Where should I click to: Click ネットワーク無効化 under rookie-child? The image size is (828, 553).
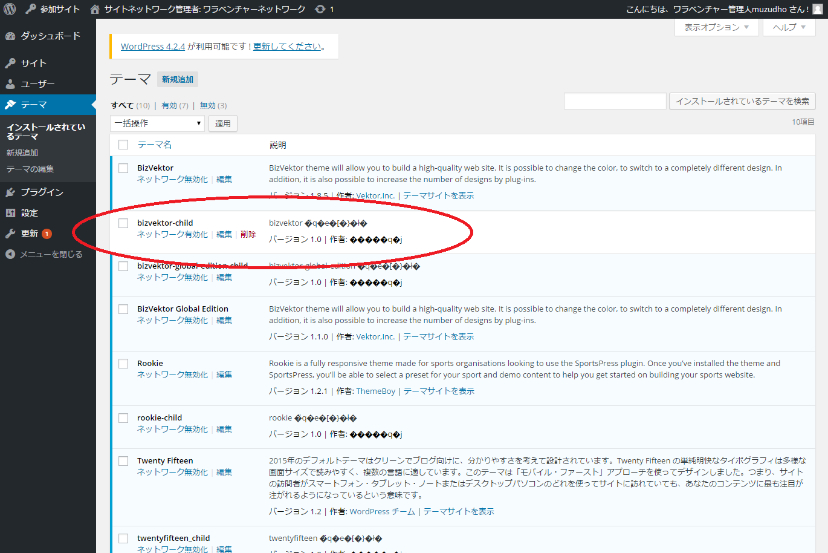point(172,430)
